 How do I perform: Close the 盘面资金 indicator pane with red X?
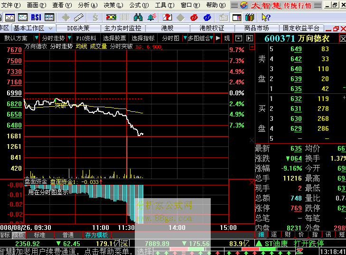252,182
